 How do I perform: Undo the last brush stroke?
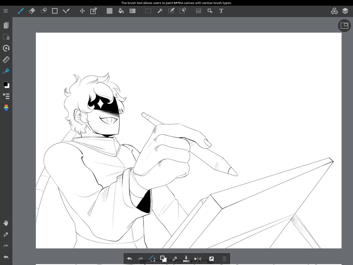point(129,259)
